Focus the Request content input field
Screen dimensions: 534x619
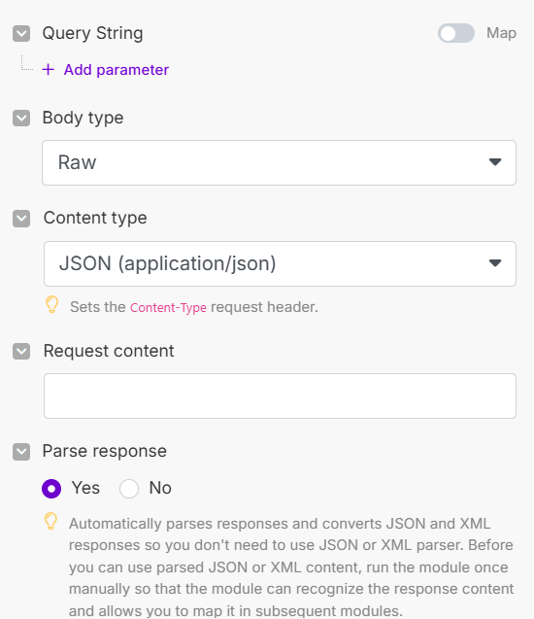coord(280,395)
